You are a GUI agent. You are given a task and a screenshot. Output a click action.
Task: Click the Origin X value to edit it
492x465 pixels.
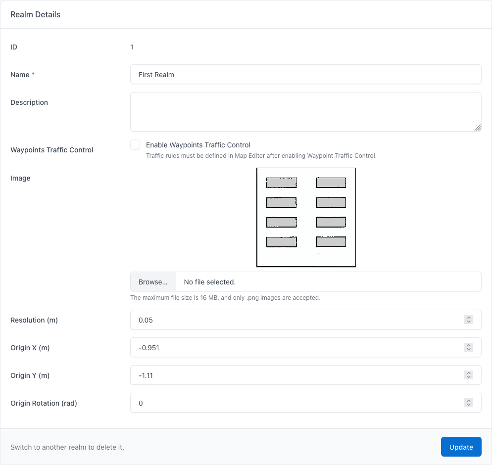pos(297,347)
